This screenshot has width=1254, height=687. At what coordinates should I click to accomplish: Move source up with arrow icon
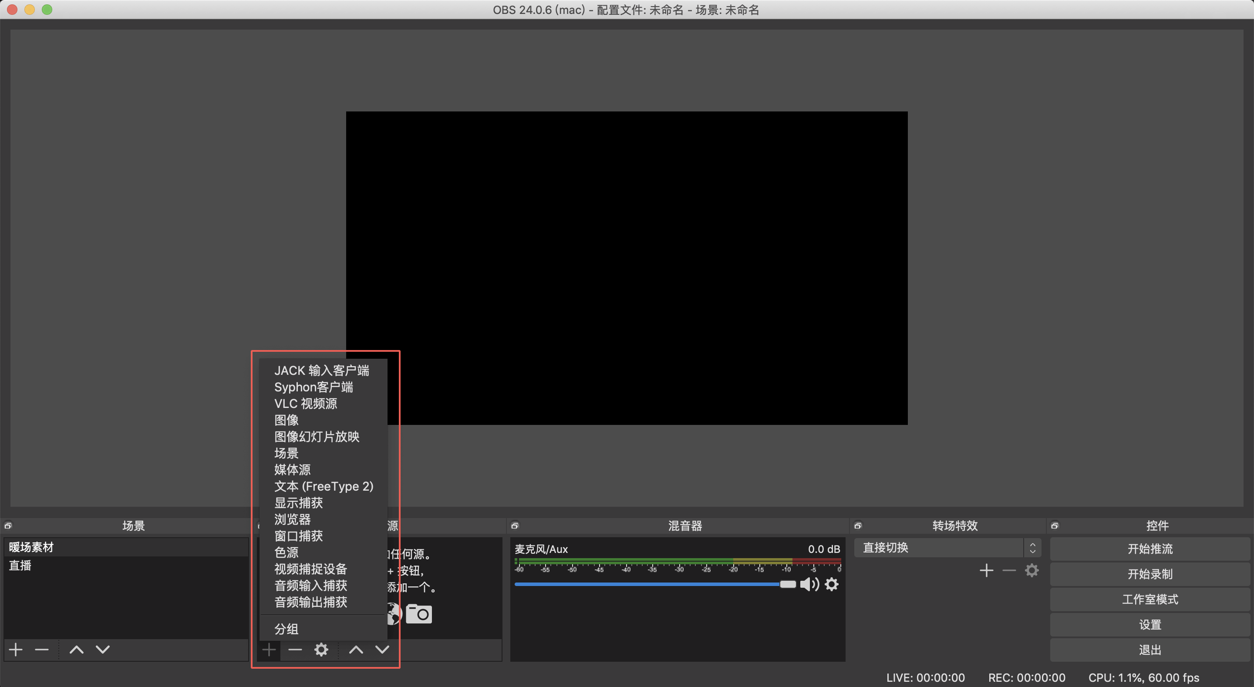[x=356, y=650]
